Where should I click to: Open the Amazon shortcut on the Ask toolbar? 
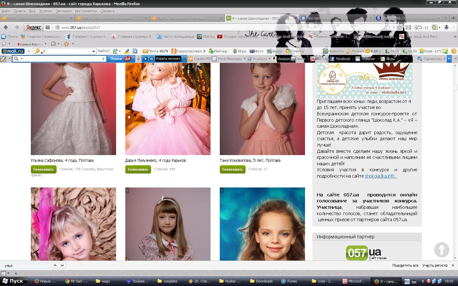(281, 59)
